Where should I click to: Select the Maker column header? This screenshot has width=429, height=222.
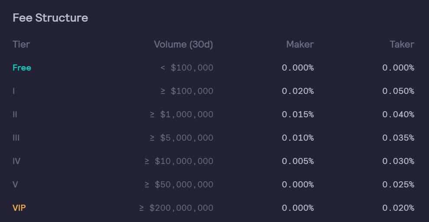[300, 44]
